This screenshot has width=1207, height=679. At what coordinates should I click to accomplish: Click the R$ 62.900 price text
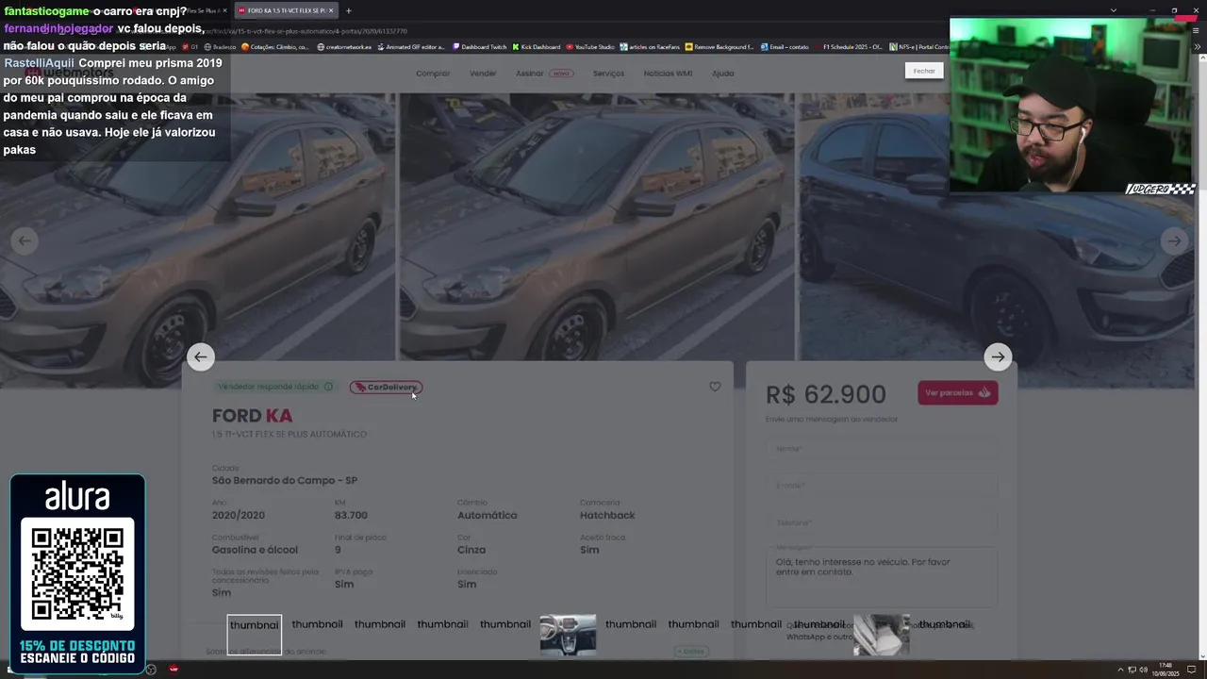click(826, 394)
